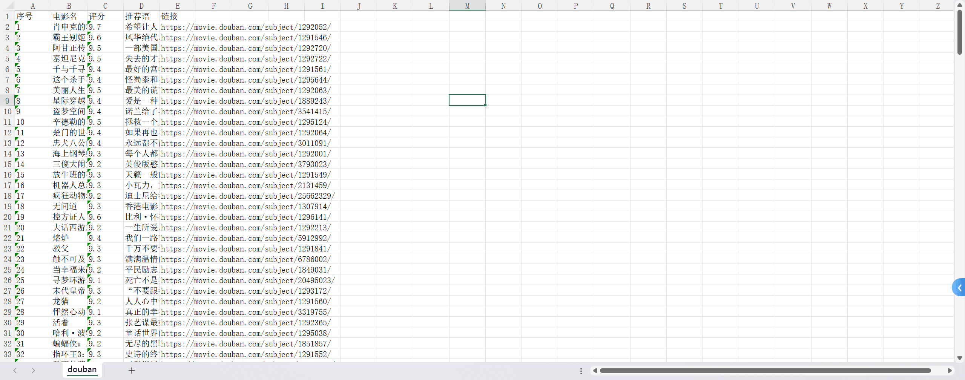Click the link ending 1292052/

click(x=246, y=27)
